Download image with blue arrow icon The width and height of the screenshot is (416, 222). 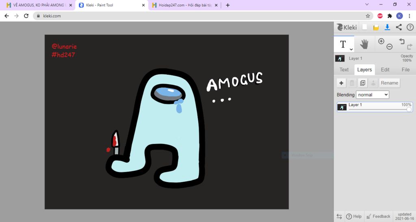pyautogui.click(x=387, y=27)
